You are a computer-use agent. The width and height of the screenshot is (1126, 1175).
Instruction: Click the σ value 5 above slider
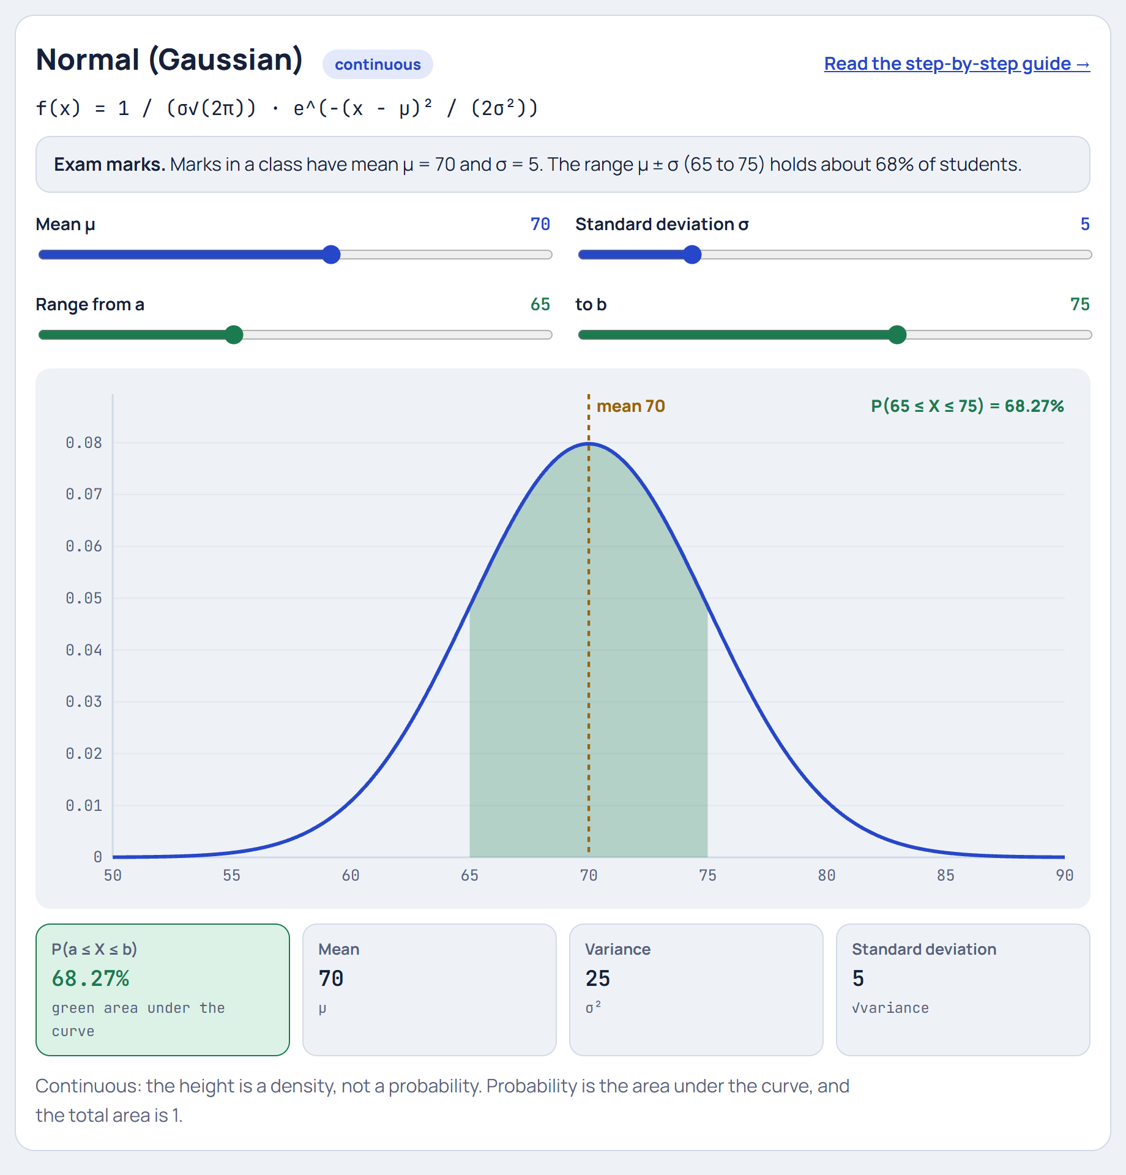[x=1085, y=224]
